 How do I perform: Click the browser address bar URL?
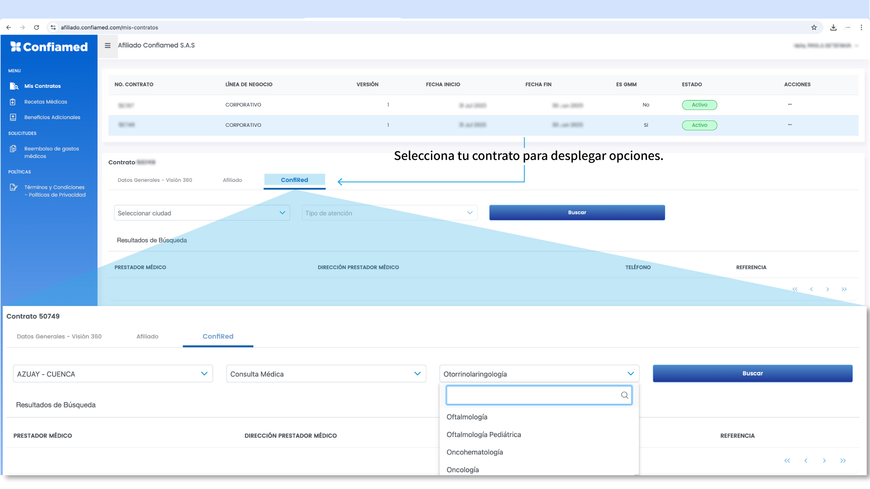(x=110, y=28)
